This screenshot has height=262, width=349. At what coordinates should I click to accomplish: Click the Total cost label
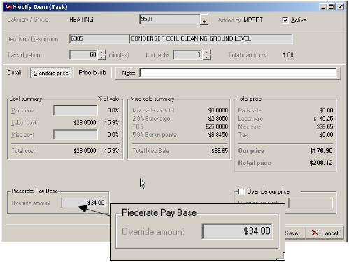[x=23, y=151]
